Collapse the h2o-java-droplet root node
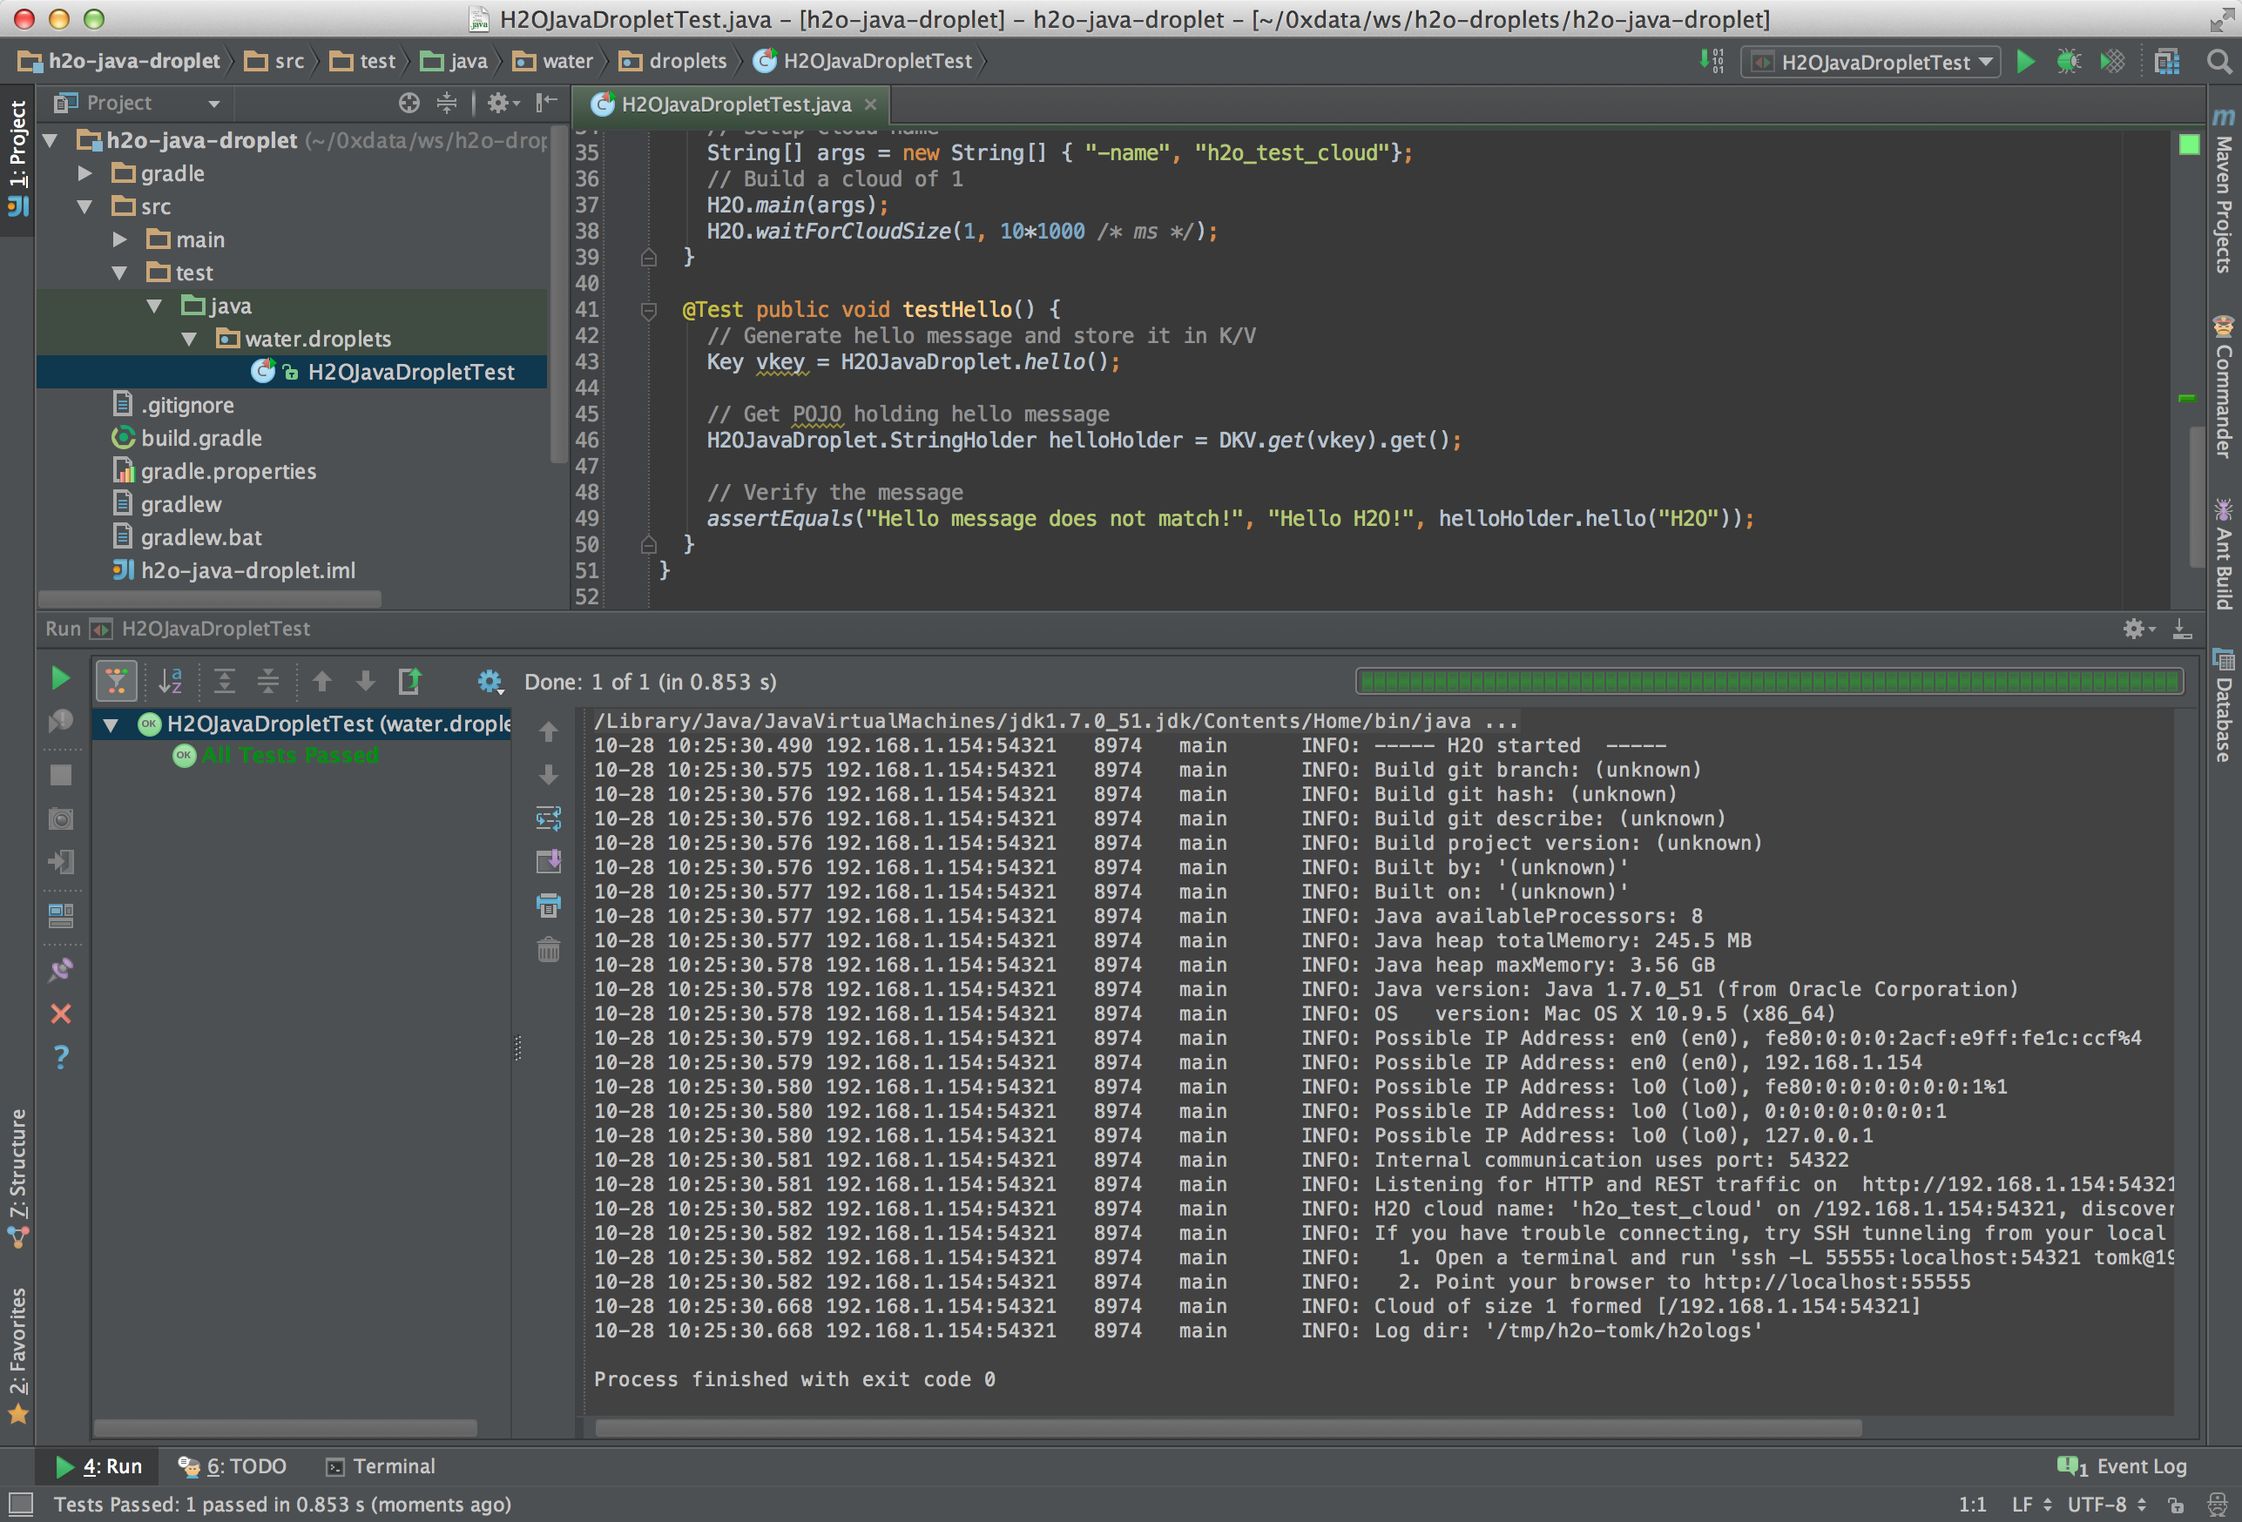Viewport: 2242px width, 1522px height. coord(51,141)
